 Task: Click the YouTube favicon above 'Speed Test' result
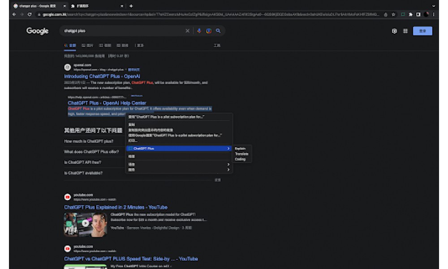pos(68,249)
